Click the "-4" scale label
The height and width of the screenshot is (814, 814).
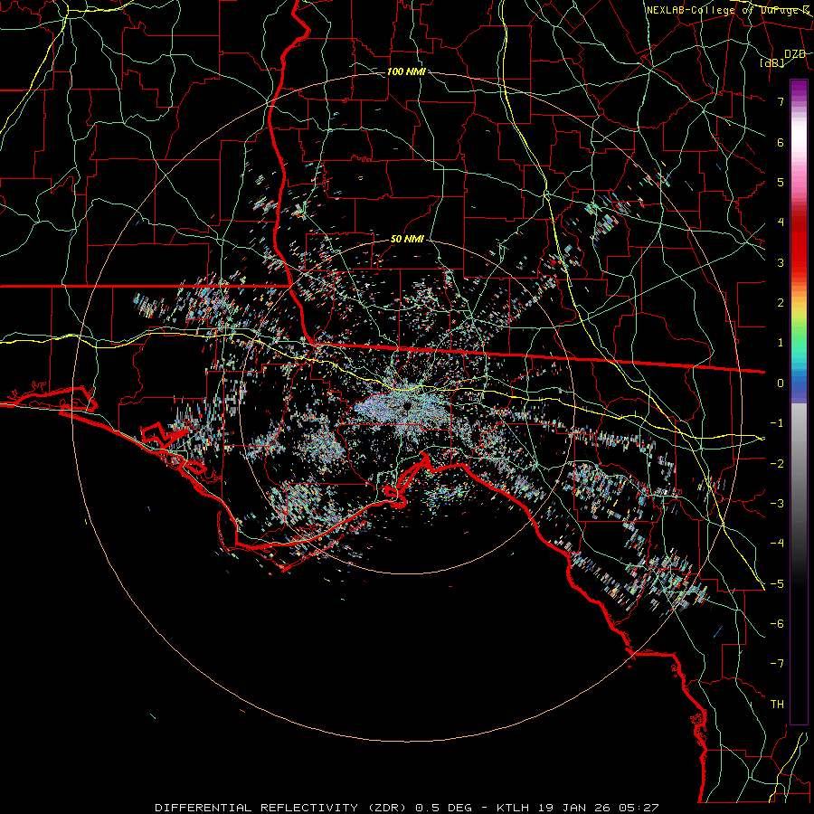click(x=777, y=544)
